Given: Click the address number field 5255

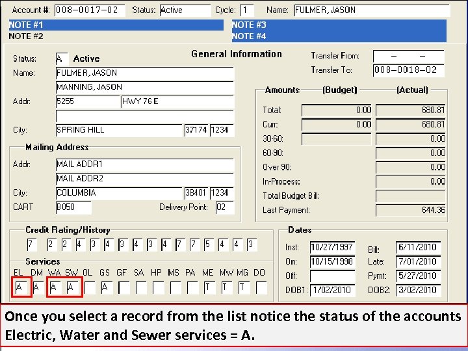Looking at the screenshot, I should point(88,102).
